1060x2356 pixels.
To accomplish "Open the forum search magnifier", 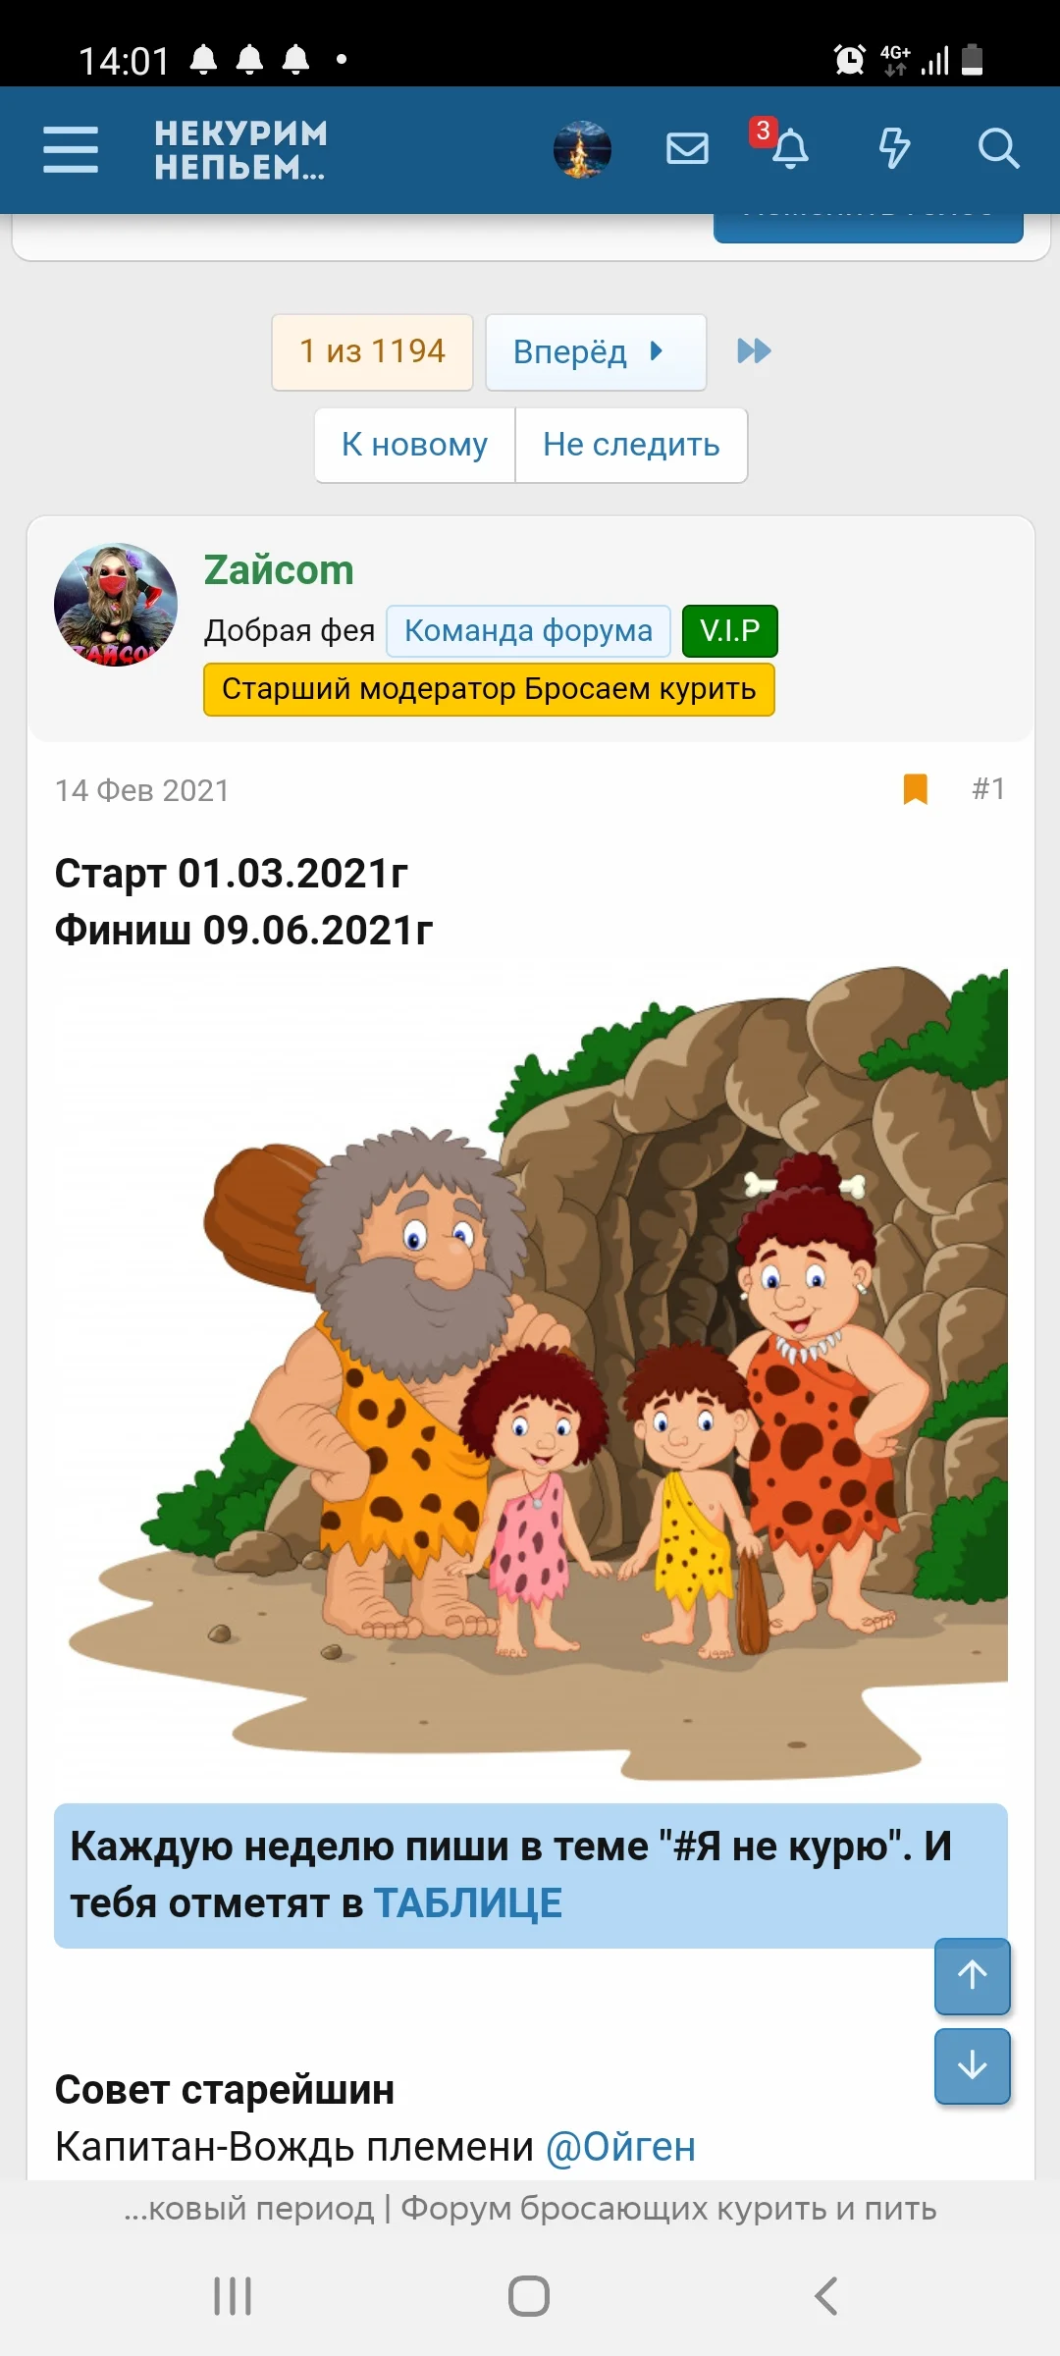I will (x=998, y=149).
